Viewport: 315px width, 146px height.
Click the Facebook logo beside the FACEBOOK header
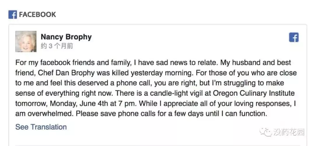pyautogui.click(x=13, y=14)
